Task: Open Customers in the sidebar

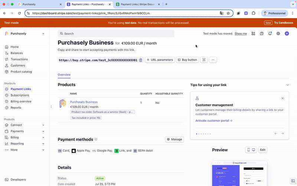Action: click(x=18, y=65)
